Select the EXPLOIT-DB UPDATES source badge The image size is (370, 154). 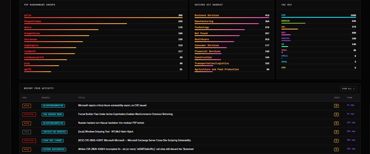click(55, 132)
